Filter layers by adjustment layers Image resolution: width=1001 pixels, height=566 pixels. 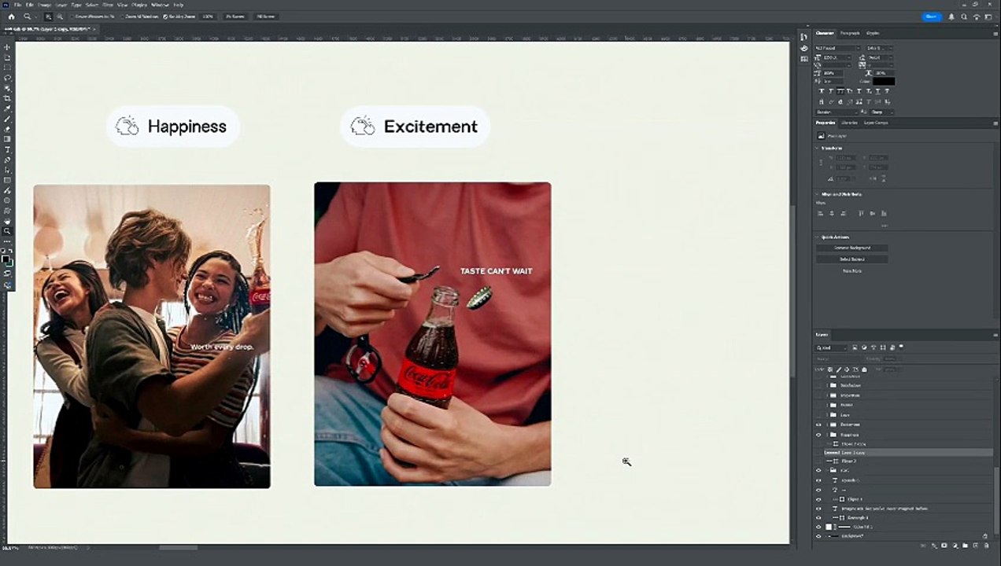click(864, 347)
